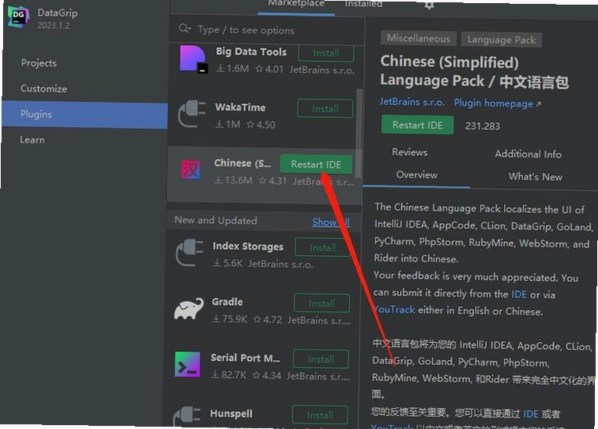This screenshot has height=429, width=598.
Task: Select the Gradle plugin title
Action: point(227,301)
